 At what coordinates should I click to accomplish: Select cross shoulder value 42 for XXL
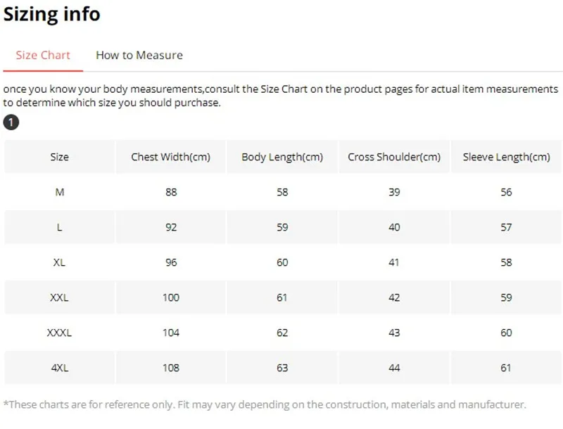394,297
